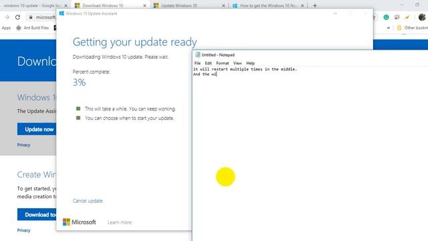Click the Cancel update link
Screen dimensions: 428x241
click(x=88, y=201)
